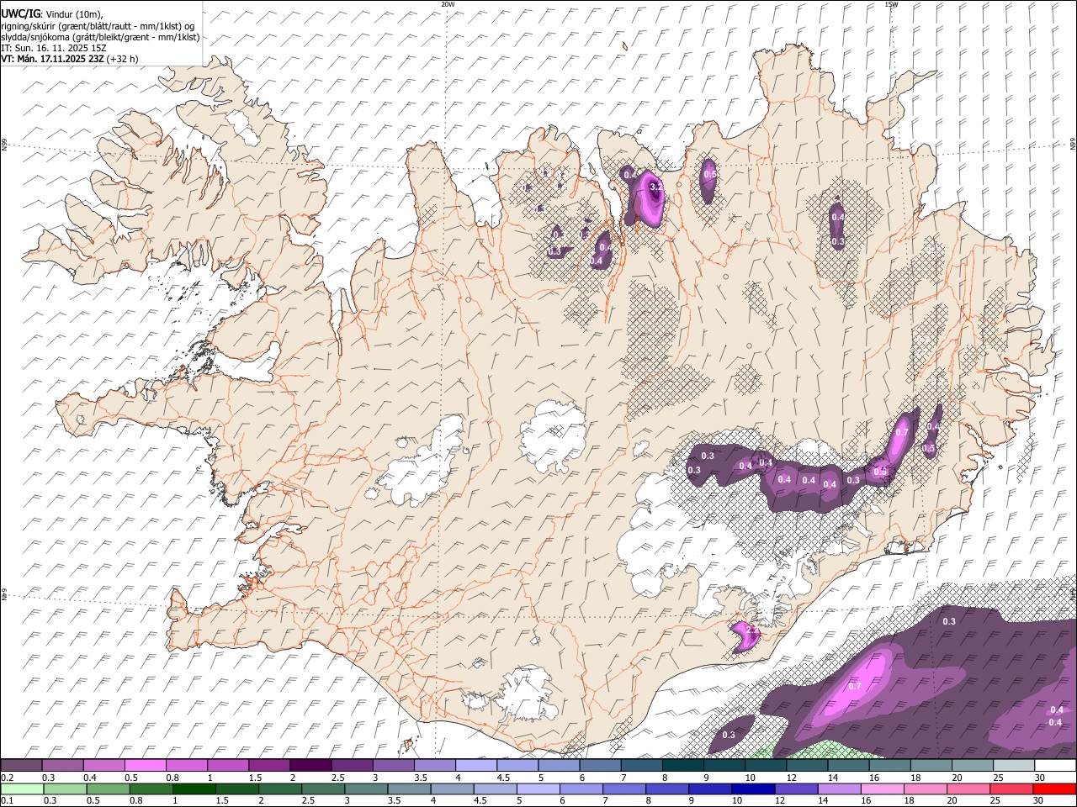Click the 0.2–0.3 swatch in upper legend row
The image size is (1077, 807).
pyautogui.click(x=21, y=766)
